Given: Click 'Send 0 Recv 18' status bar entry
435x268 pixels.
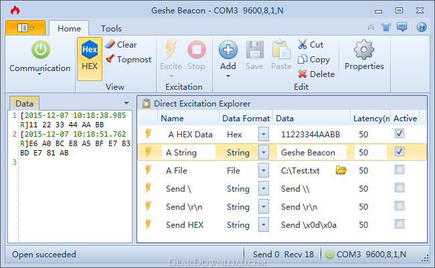Looking at the screenshot, I should click(283, 254).
